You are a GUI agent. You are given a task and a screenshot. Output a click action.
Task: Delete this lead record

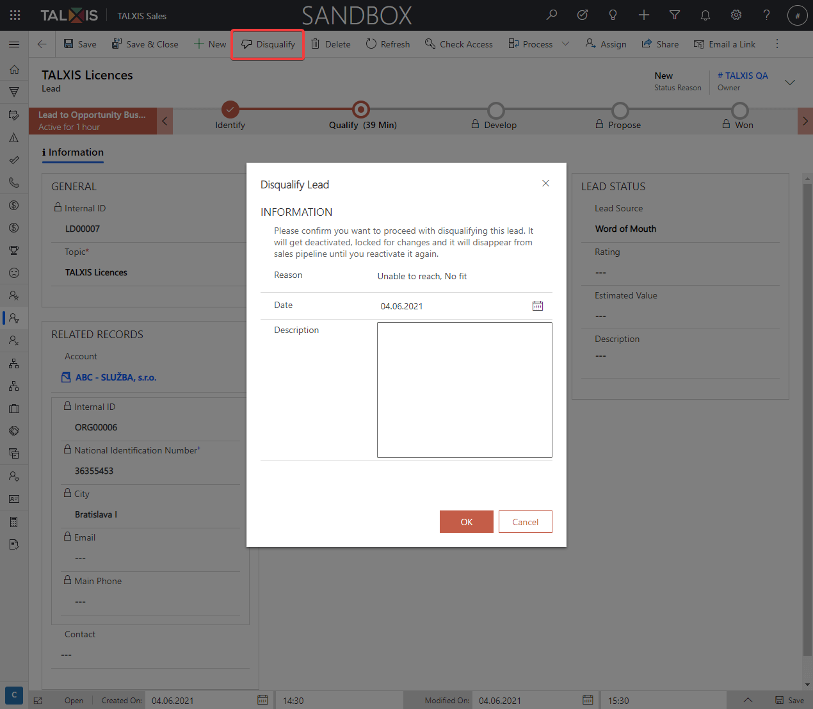pos(331,44)
